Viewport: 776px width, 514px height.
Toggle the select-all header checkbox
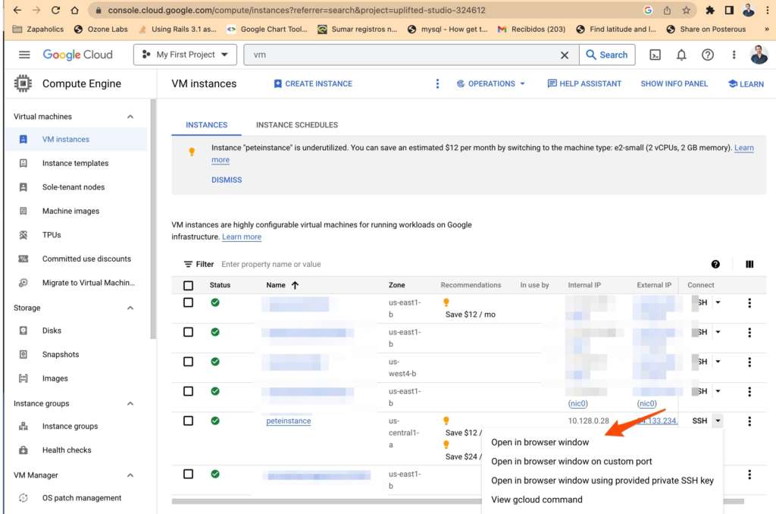point(189,286)
